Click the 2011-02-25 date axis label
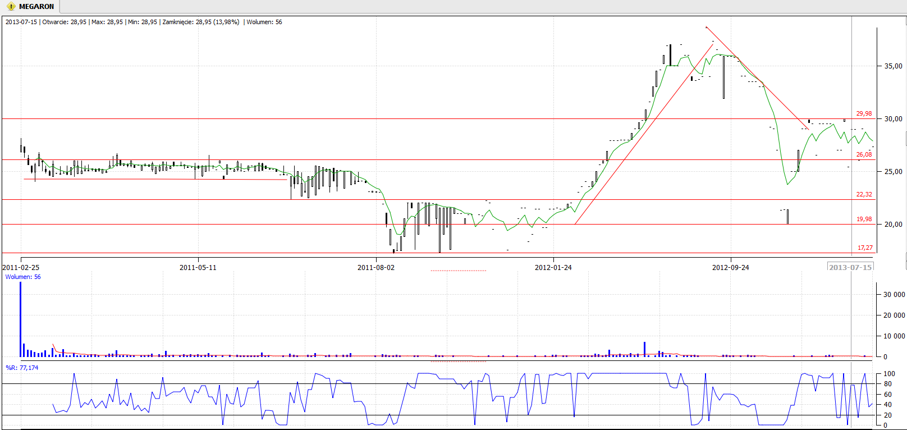This screenshot has width=907, height=430. click(x=21, y=268)
